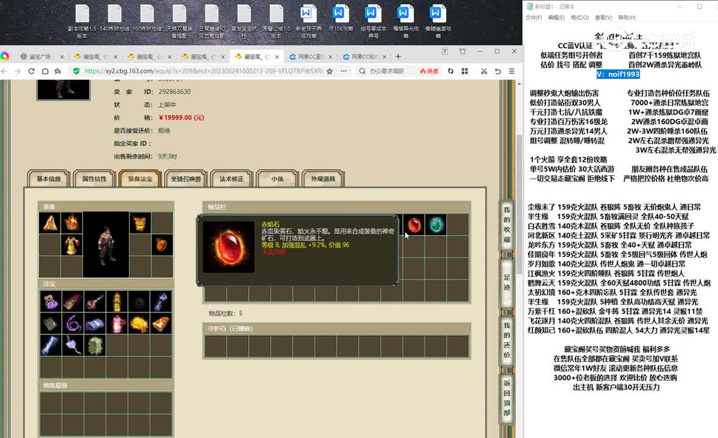
Task: Click the 返回顶部 side button
Action: point(506,398)
